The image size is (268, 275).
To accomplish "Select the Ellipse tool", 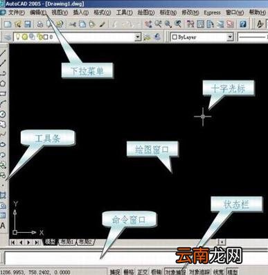I will 3,145.
